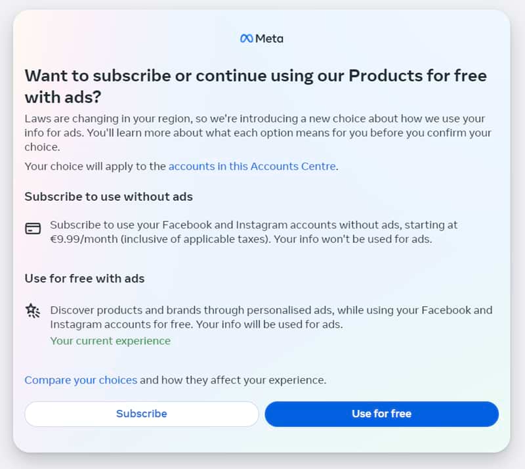Open the accounts in this Accounts Centre link
This screenshot has width=525, height=469.
(x=252, y=166)
